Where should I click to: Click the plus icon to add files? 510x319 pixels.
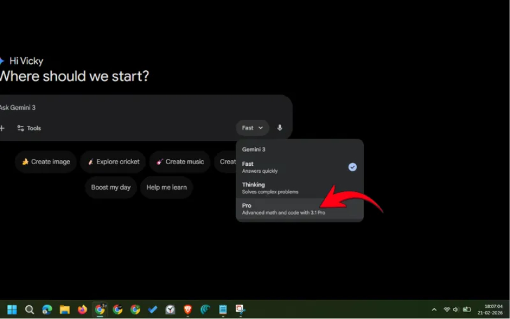2,128
